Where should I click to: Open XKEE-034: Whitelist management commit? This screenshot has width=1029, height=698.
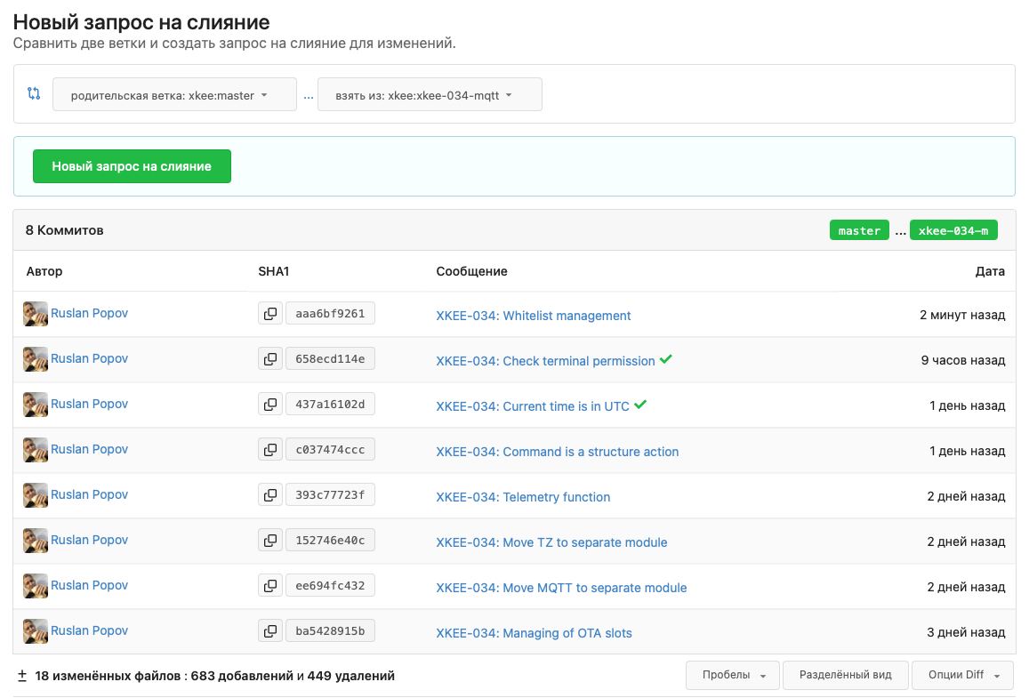534,316
